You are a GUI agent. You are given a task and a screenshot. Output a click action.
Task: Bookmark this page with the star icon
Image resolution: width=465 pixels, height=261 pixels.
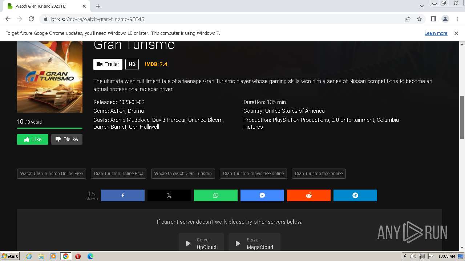(x=419, y=19)
